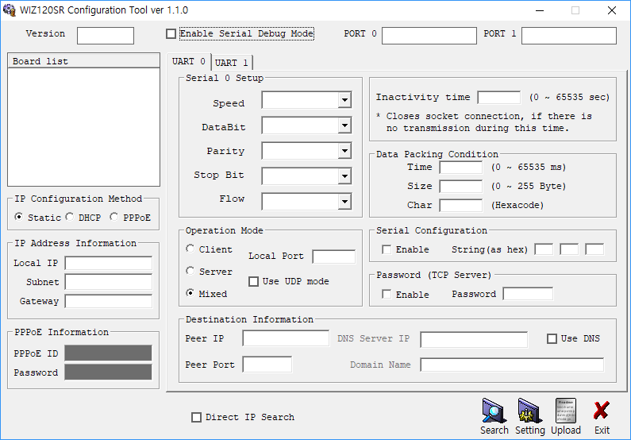Minimize the Configuration Tool window
Viewport: 631px width, 440px height.
(540, 10)
